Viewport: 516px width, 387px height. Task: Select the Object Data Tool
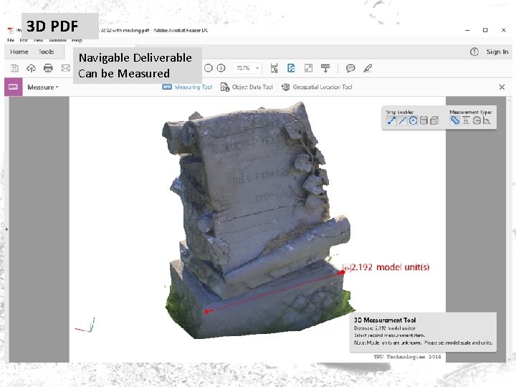pos(247,87)
